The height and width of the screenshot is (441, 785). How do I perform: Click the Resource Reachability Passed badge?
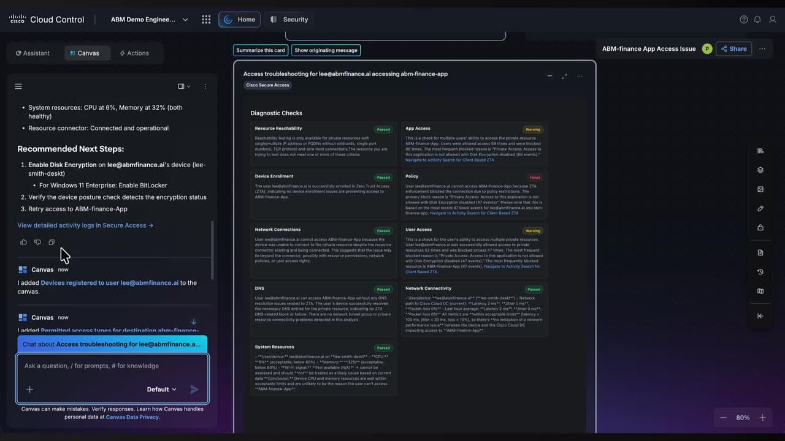click(383, 130)
